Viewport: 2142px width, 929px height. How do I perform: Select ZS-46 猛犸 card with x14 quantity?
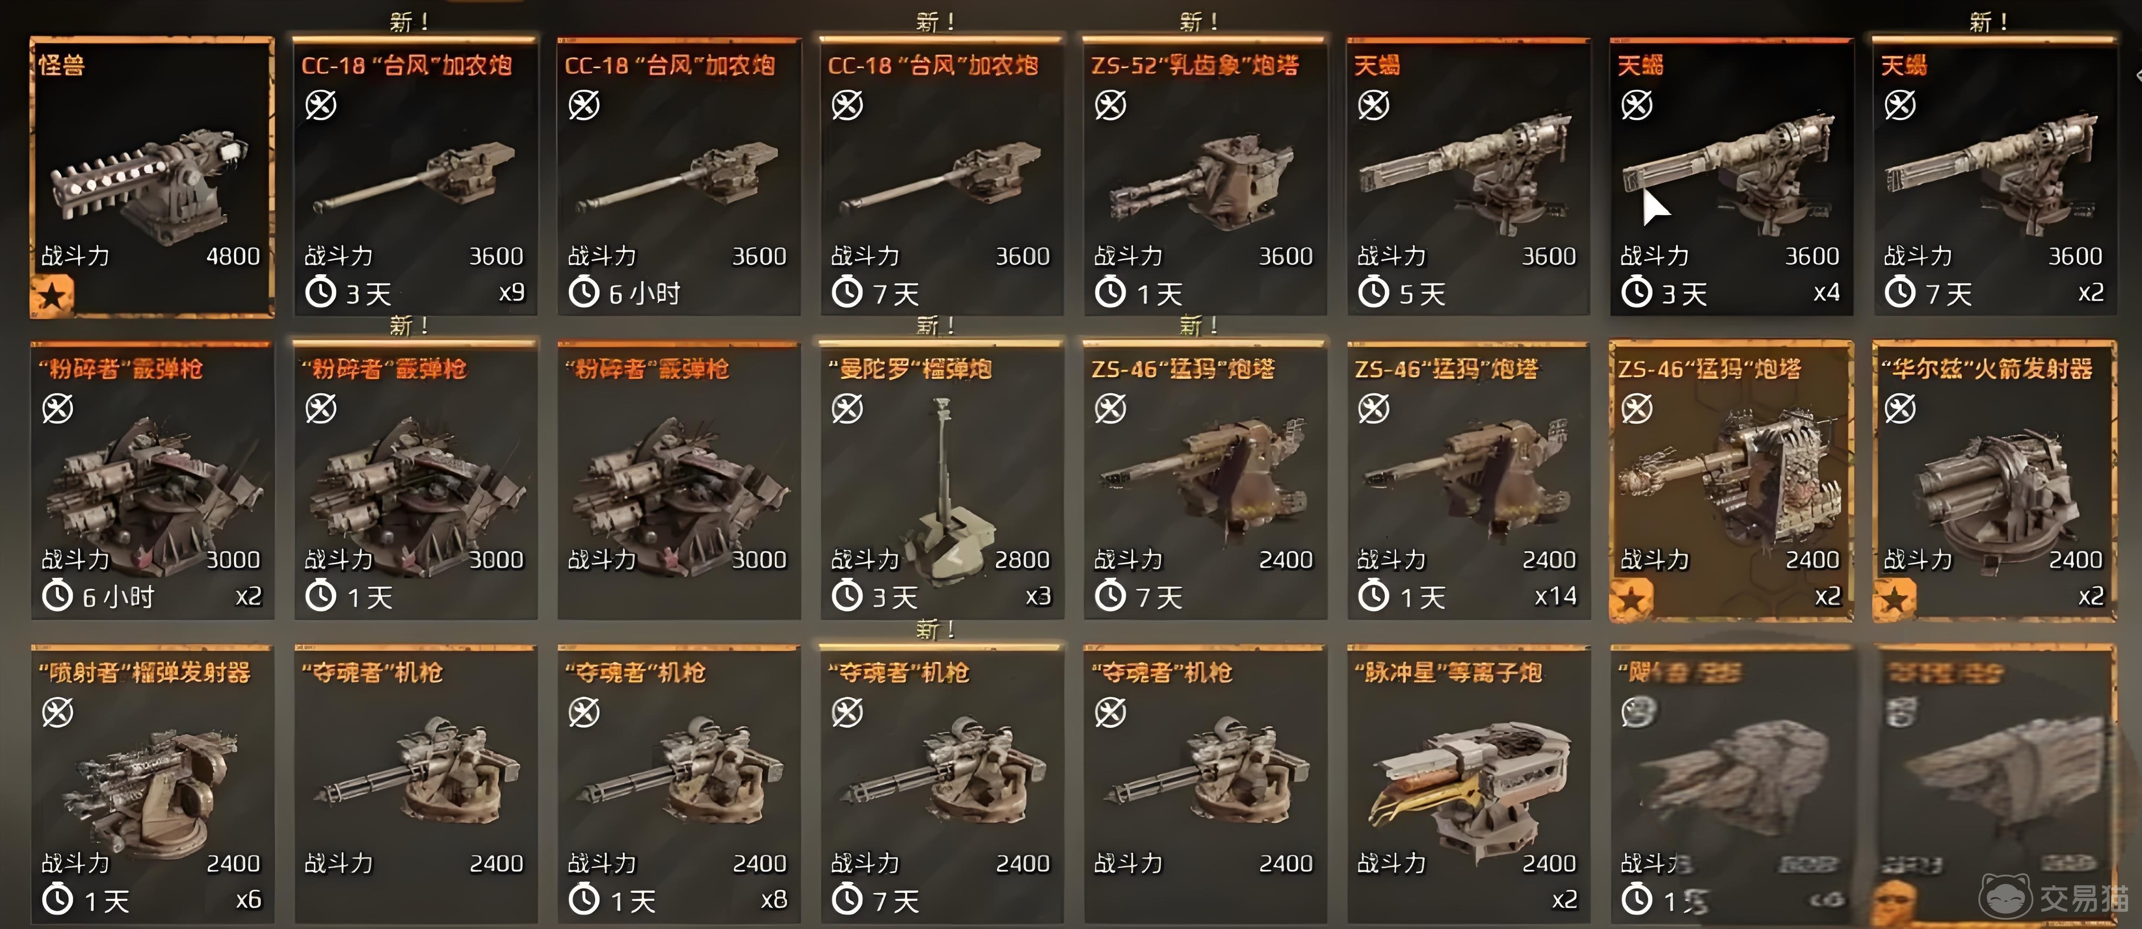(x=1468, y=480)
